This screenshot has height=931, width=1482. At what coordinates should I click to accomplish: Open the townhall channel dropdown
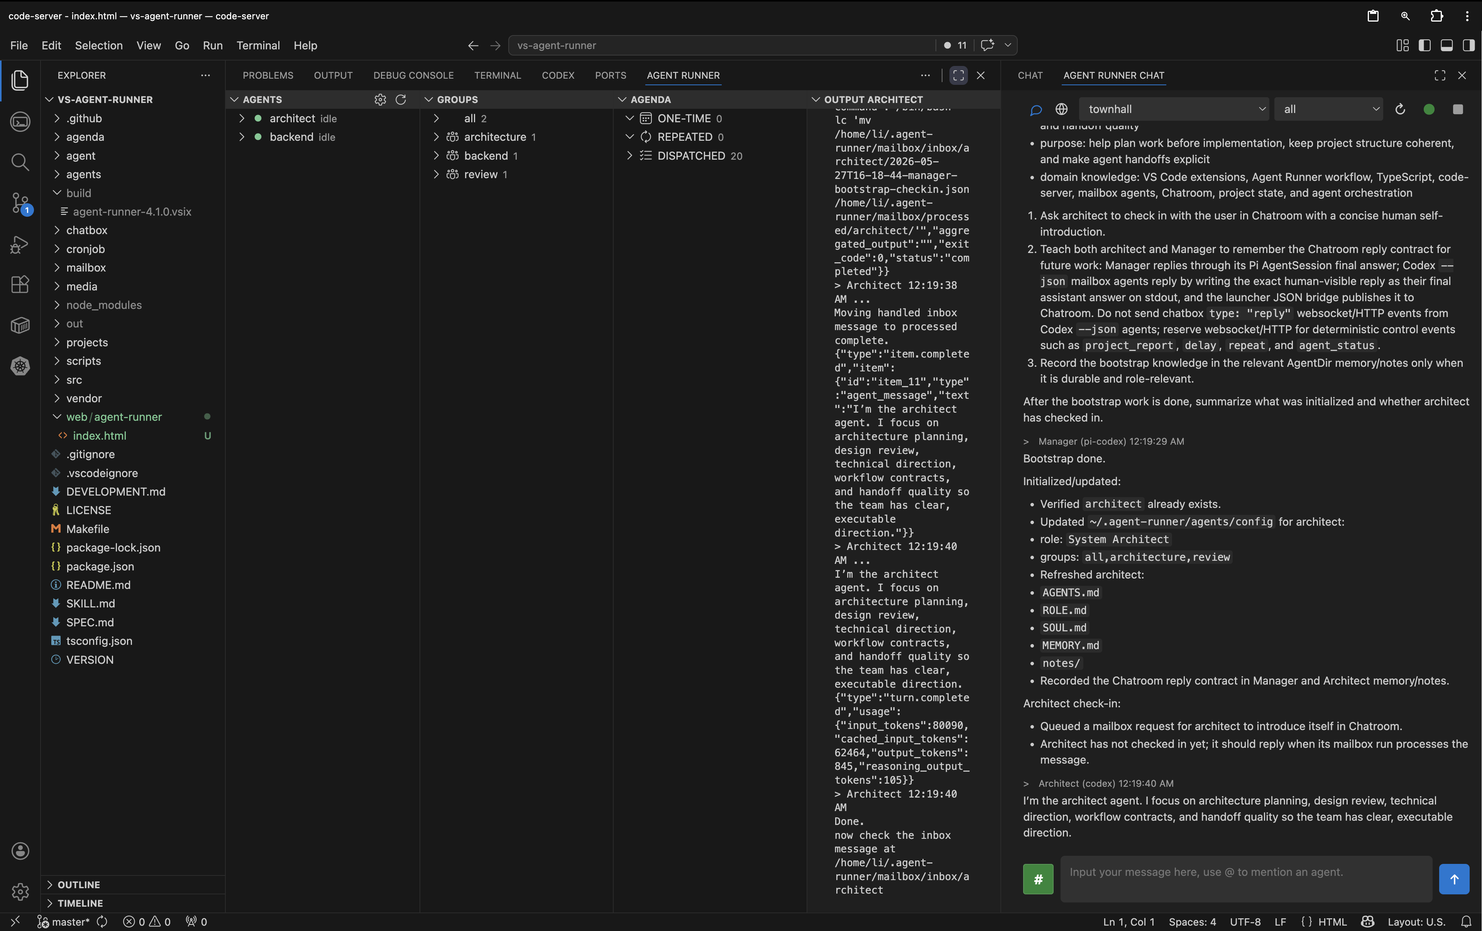pos(1174,110)
